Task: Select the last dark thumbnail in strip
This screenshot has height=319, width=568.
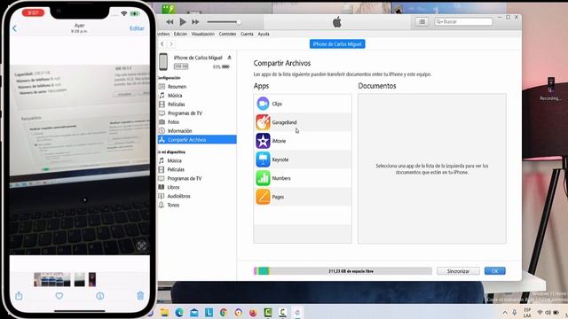Action: point(92,280)
